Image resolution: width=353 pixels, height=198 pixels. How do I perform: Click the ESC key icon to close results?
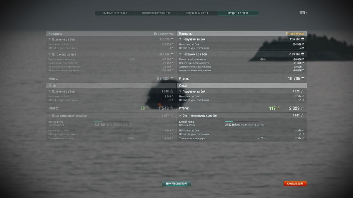click(302, 13)
